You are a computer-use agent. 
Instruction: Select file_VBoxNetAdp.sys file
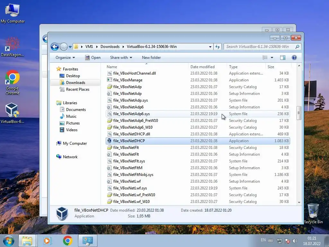[x=130, y=100]
